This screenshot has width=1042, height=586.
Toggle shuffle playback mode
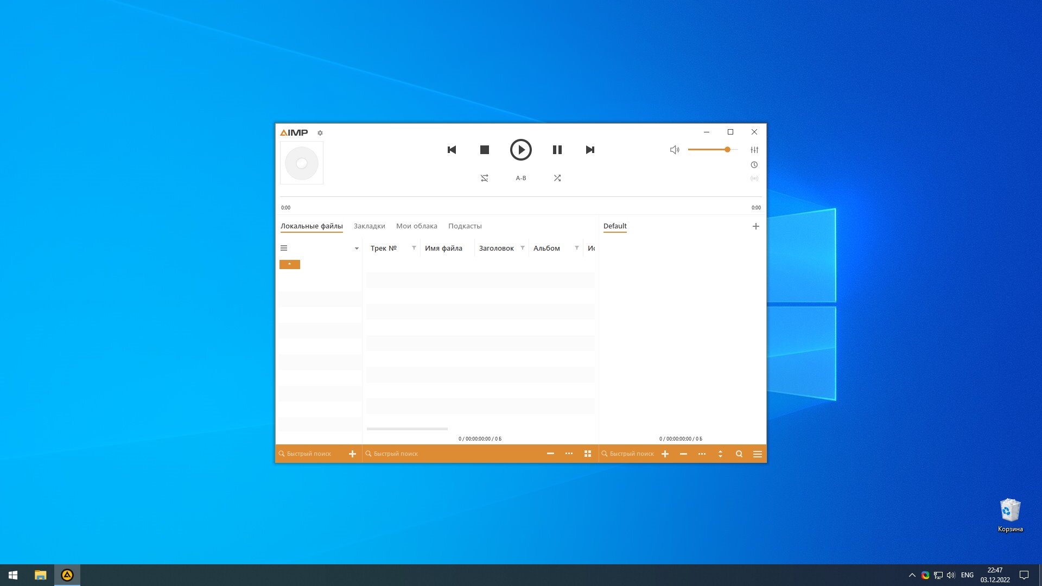coord(557,178)
